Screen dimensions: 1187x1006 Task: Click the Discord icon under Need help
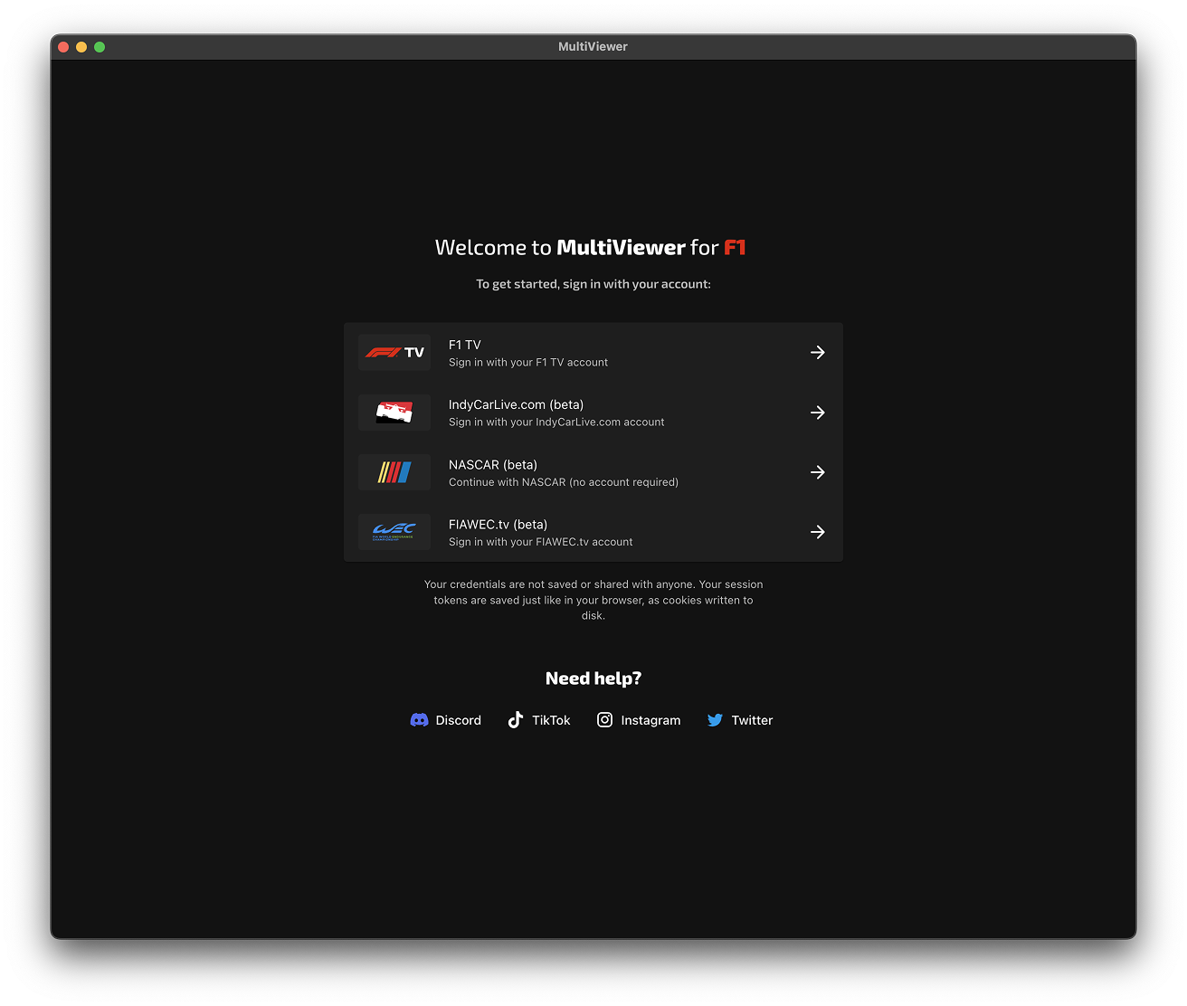[x=421, y=719]
